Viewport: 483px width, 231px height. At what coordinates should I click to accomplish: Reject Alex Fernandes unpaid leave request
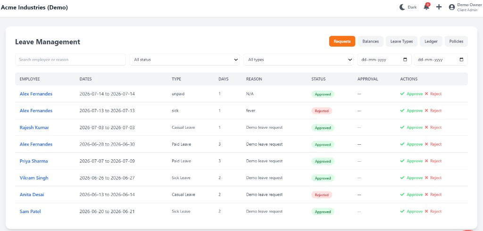(433, 94)
